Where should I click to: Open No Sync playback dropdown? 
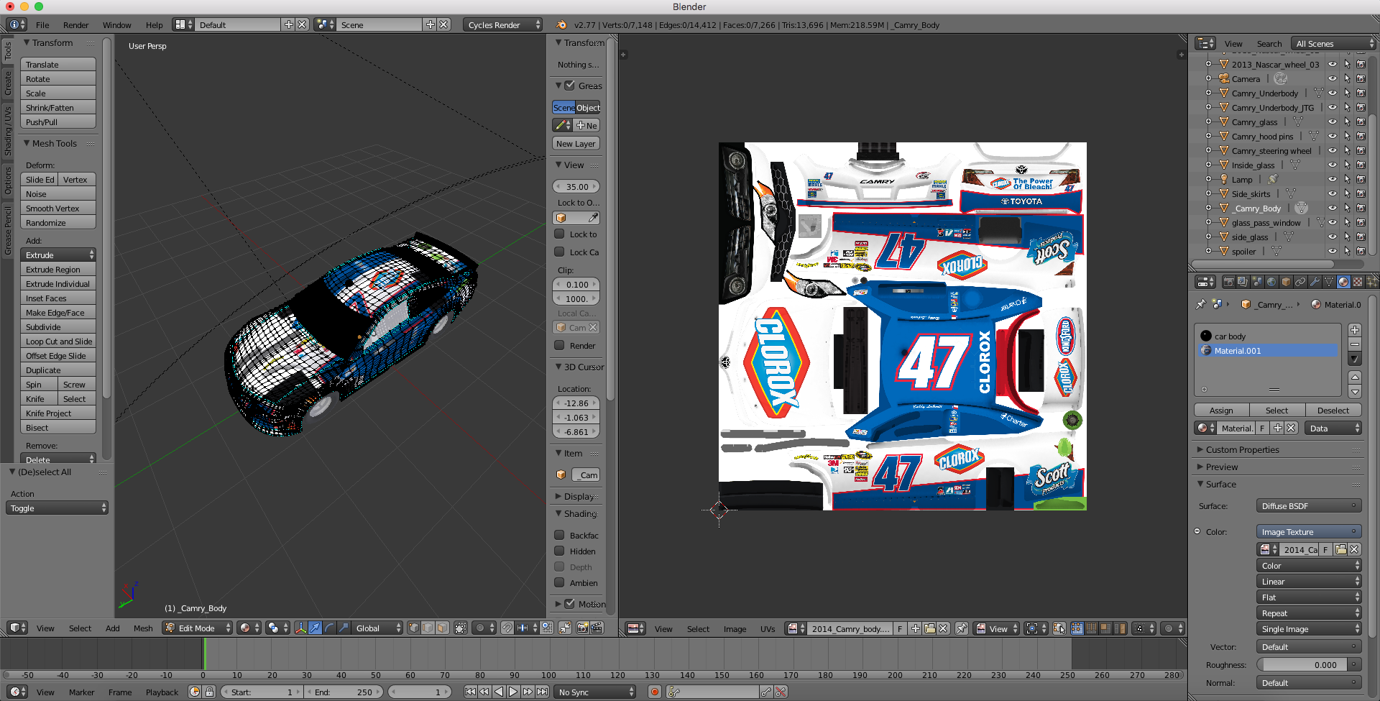pyautogui.click(x=595, y=692)
